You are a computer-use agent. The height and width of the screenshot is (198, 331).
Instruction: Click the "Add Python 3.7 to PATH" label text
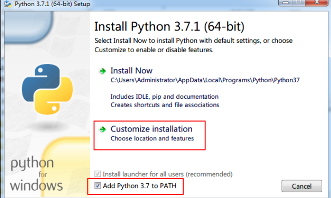click(x=140, y=186)
